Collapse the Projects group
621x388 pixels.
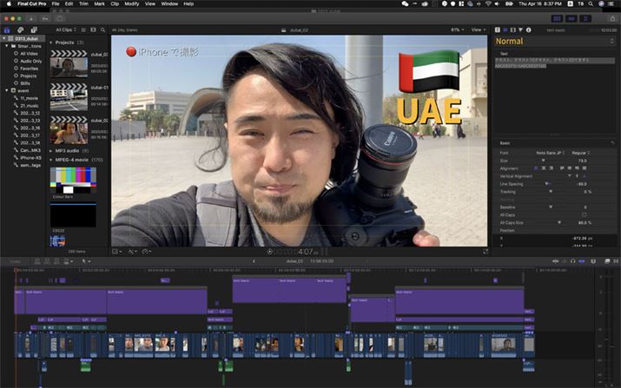point(51,43)
